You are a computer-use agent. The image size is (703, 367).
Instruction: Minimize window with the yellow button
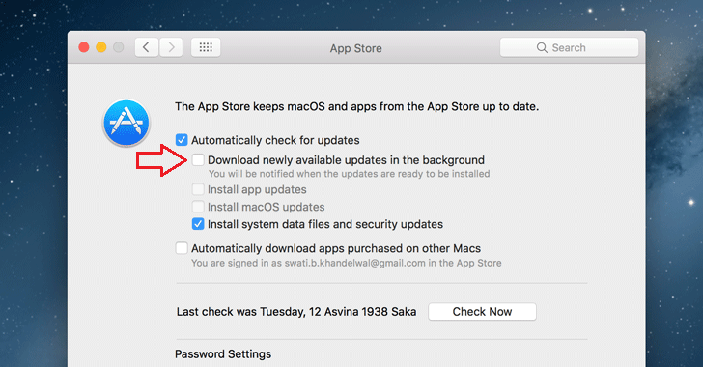(101, 47)
